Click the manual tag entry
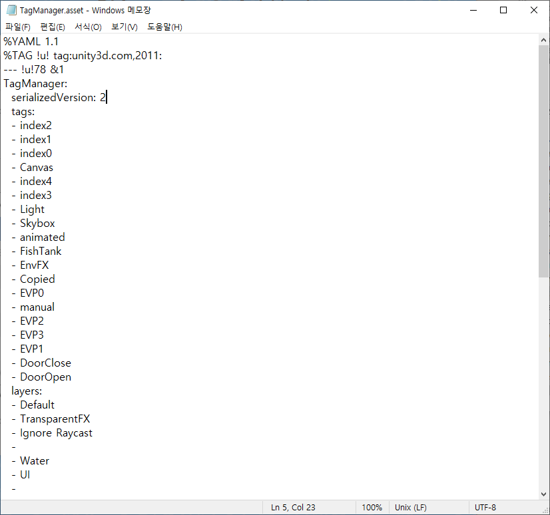The height and width of the screenshot is (515, 550). 33,307
